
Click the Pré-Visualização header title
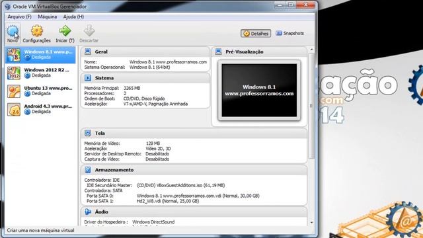coord(245,52)
